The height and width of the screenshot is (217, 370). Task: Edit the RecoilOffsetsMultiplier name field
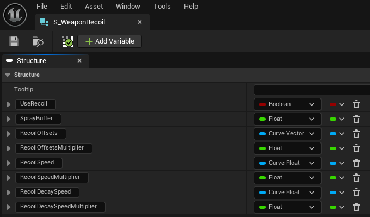point(54,148)
